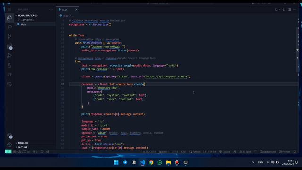
Task: Show hidden system tray icons chevron
Action: point(253,162)
